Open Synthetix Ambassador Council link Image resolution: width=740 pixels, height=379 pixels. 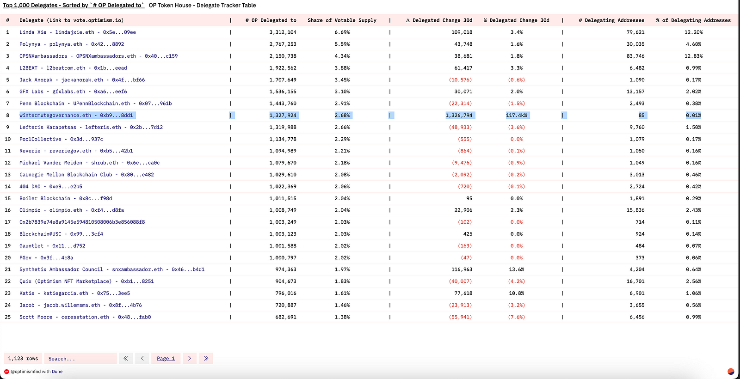[x=112, y=269]
